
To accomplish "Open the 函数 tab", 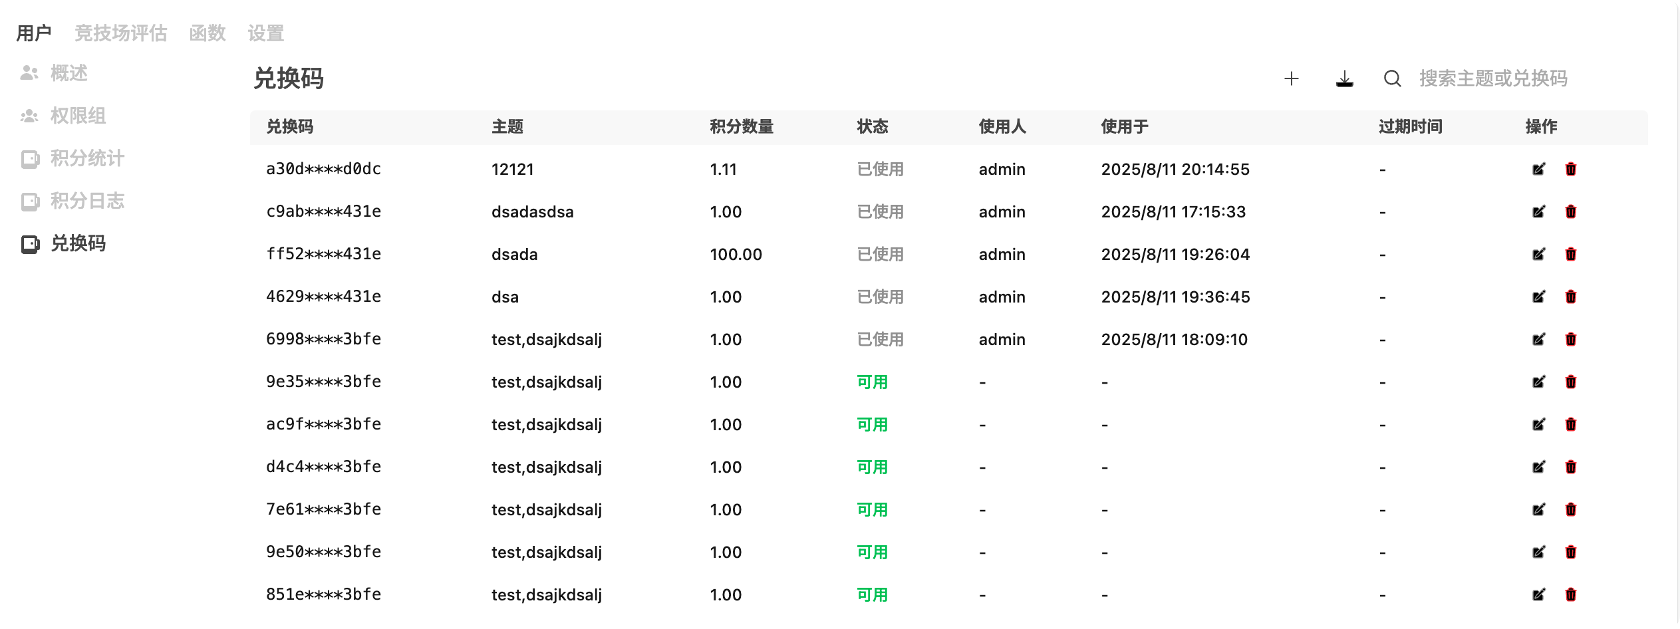I will [208, 33].
